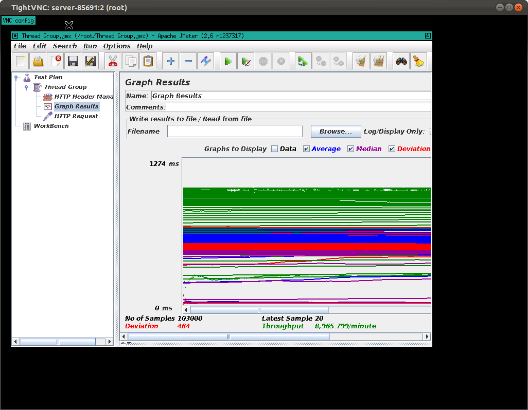The width and height of the screenshot is (528, 410).
Task: Click the Throughput value 8,965.799/minute
Action: pos(345,326)
